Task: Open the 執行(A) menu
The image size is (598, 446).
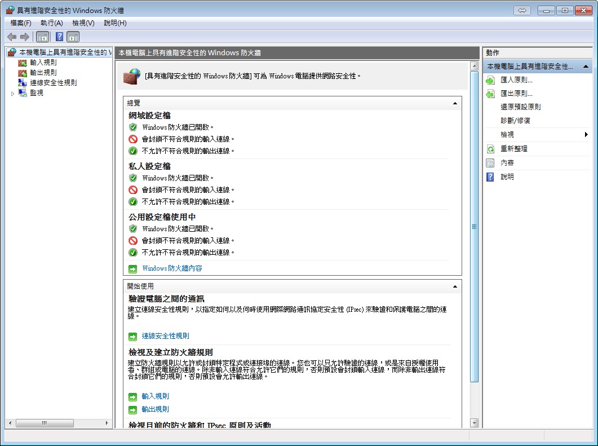Action: (52, 23)
